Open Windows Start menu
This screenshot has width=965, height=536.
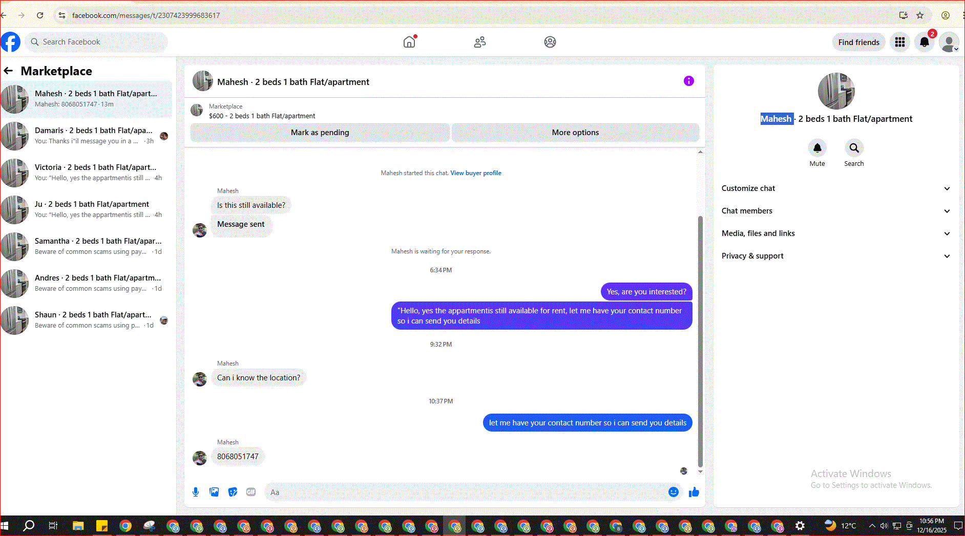click(x=5, y=526)
